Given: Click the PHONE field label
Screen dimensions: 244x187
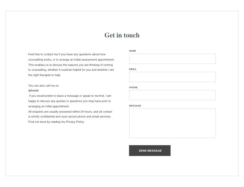Looking at the screenshot, I should tap(133, 87).
